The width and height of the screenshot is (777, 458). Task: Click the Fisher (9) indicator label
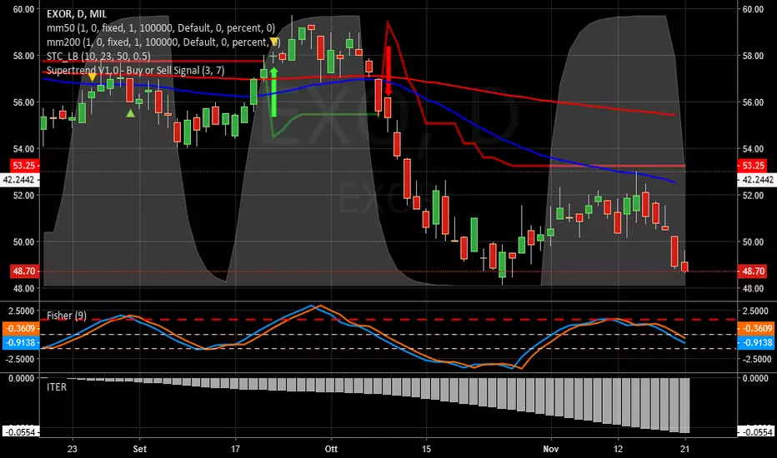coord(67,316)
